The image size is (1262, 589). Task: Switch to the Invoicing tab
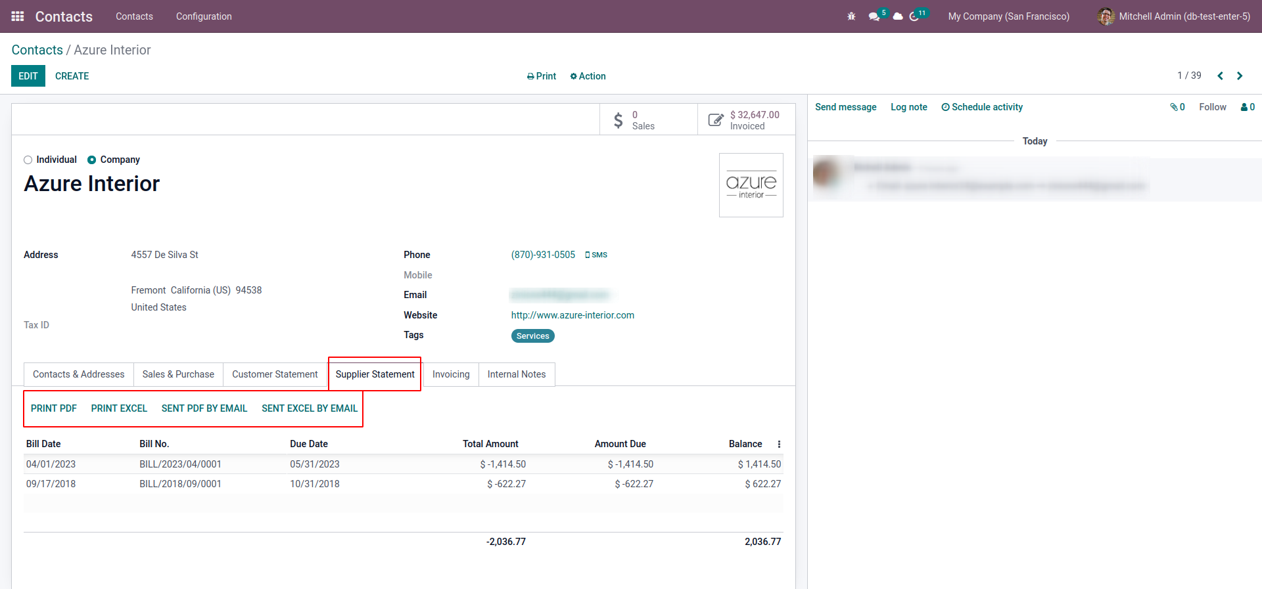451,374
